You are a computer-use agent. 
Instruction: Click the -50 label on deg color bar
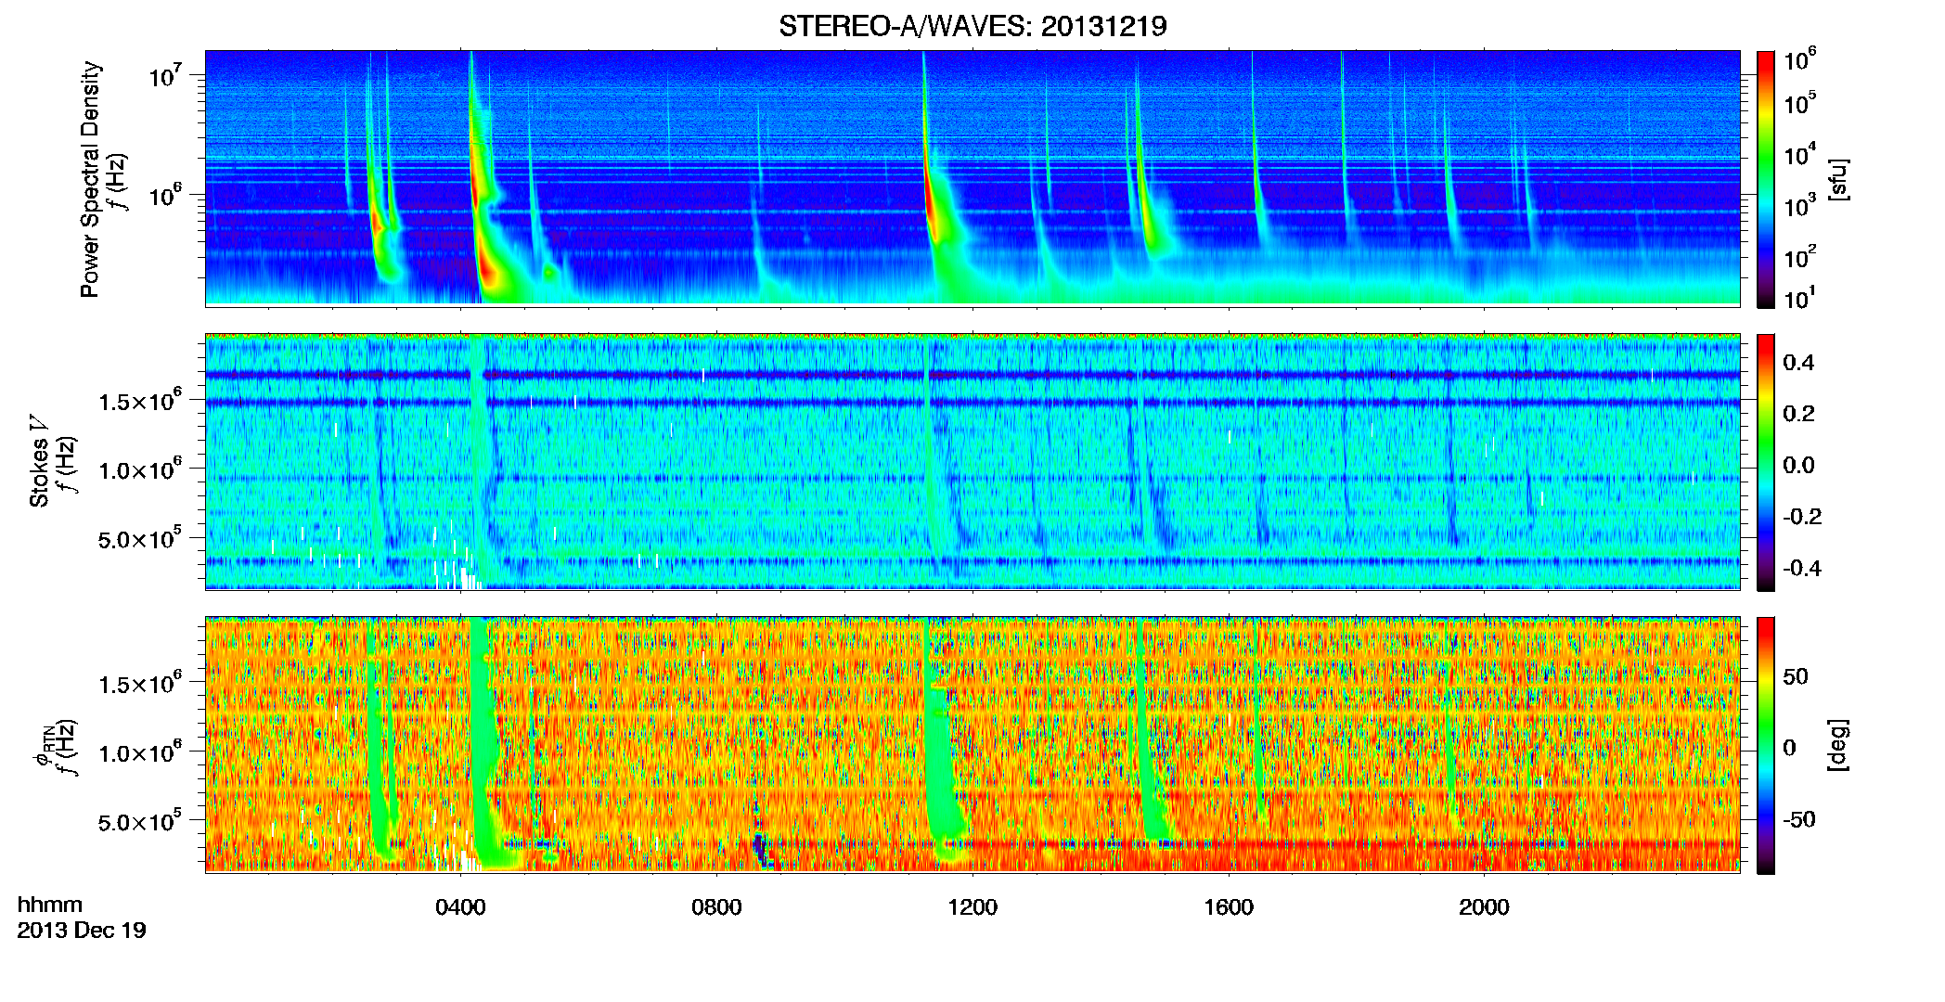pyautogui.click(x=1798, y=819)
